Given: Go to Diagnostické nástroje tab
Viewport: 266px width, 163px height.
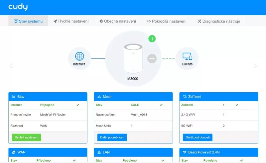Looking at the screenshot, I should (218, 21).
